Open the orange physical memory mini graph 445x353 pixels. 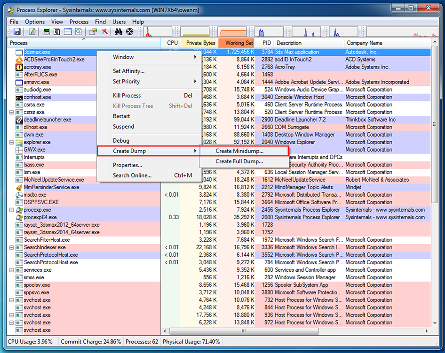click(232, 32)
